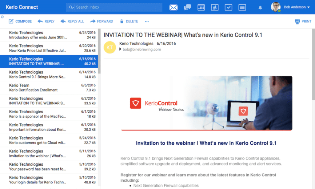Print the open message
The image size is (315, 189).
click(x=303, y=21)
